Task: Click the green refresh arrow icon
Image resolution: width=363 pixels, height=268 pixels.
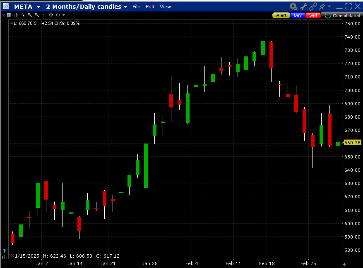Action: pos(327,15)
